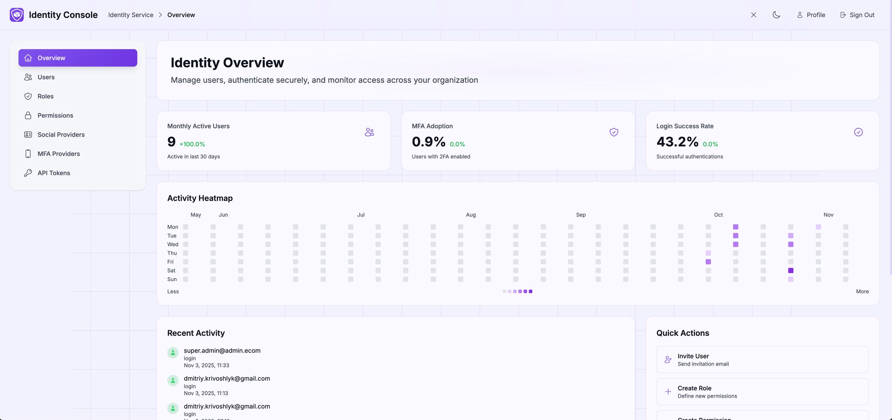
Task: Open the Identity Service breadcrumb
Action: 130,14
